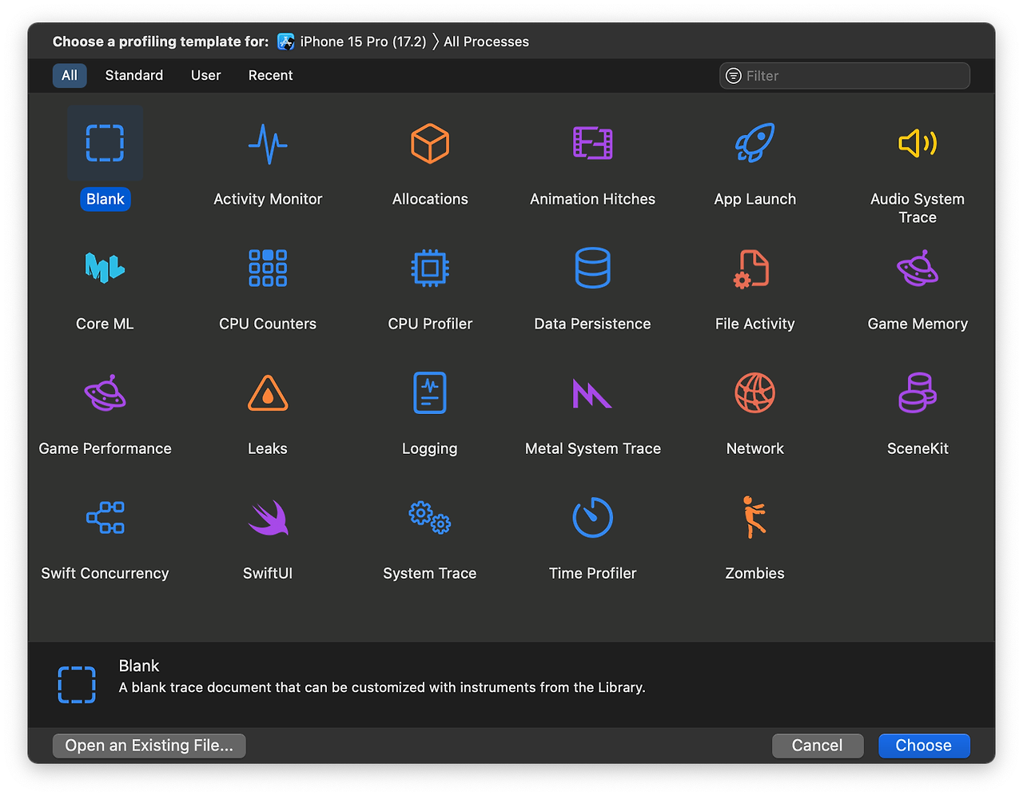This screenshot has height=796, width=1023.
Task: Click the SceneKit label
Action: tap(918, 448)
